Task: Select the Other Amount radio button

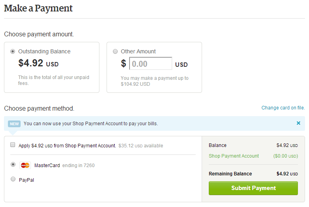Action: point(115,51)
